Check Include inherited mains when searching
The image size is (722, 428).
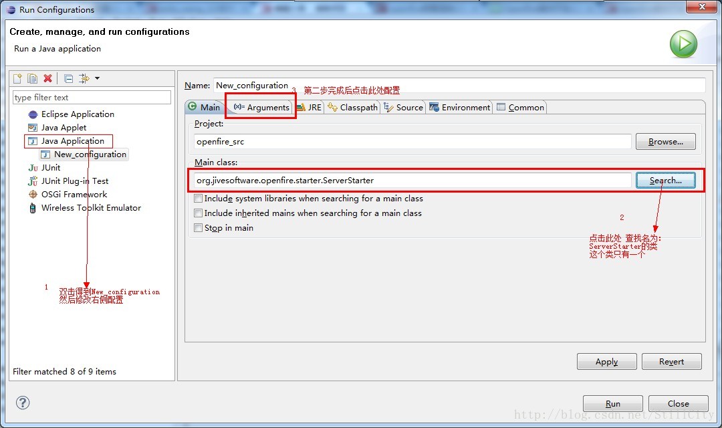click(198, 213)
